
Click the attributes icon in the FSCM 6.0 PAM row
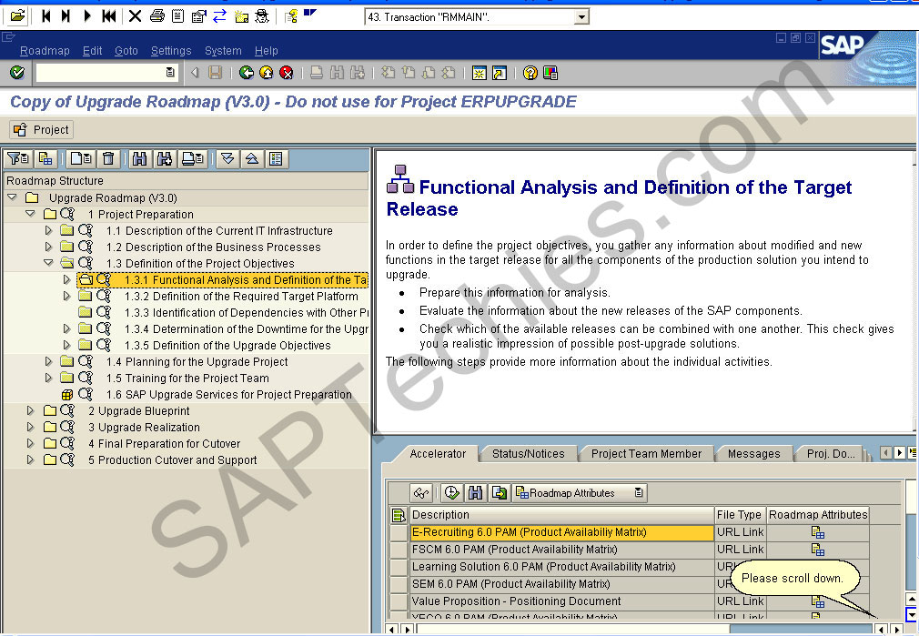(x=818, y=550)
